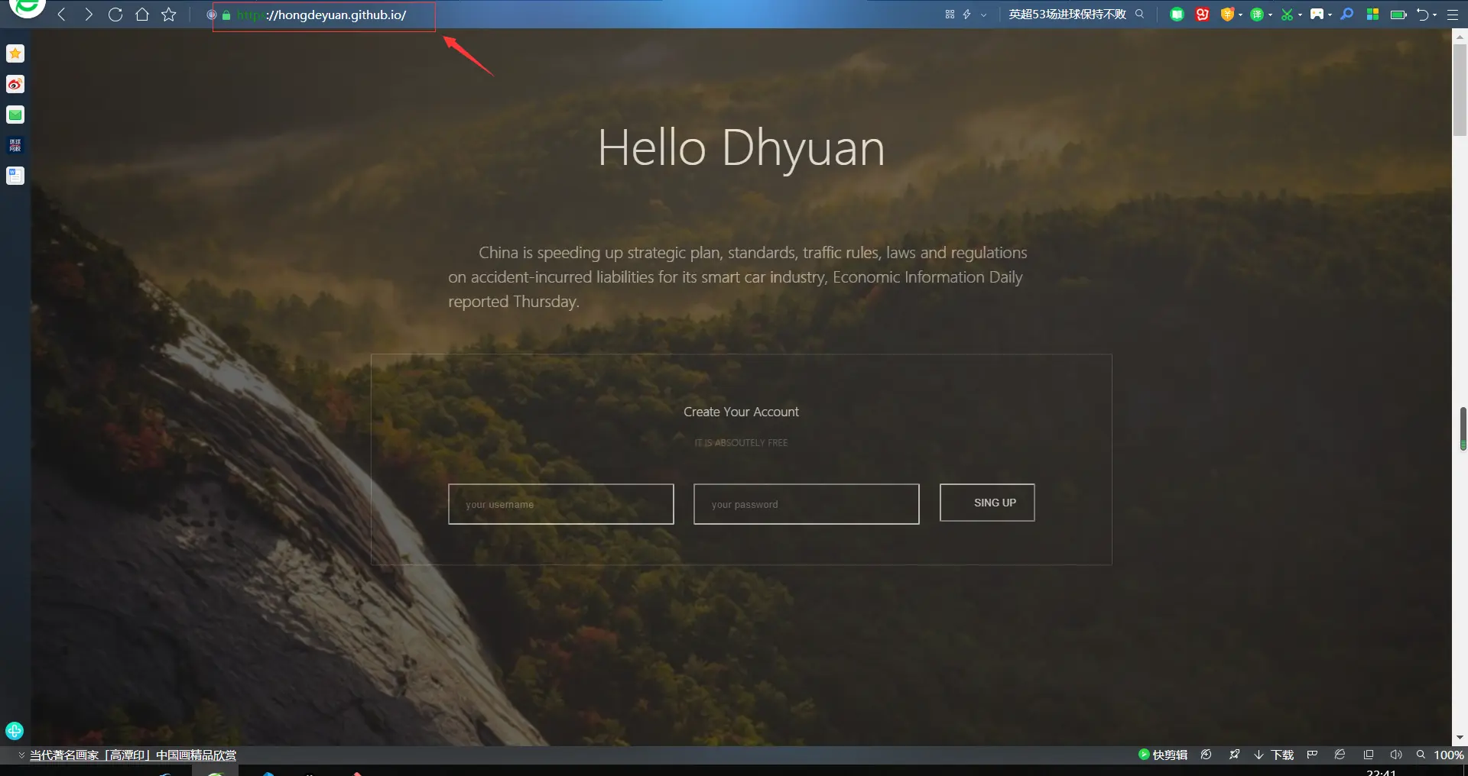Expand the game controller dropdown arrow
The image size is (1468, 776).
point(1330,15)
